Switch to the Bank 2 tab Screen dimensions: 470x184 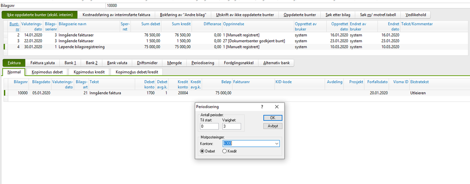[92, 63]
